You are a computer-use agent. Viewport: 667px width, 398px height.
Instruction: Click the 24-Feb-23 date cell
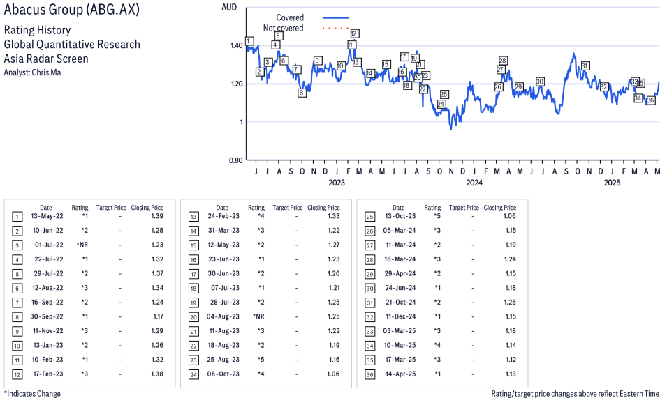click(223, 216)
